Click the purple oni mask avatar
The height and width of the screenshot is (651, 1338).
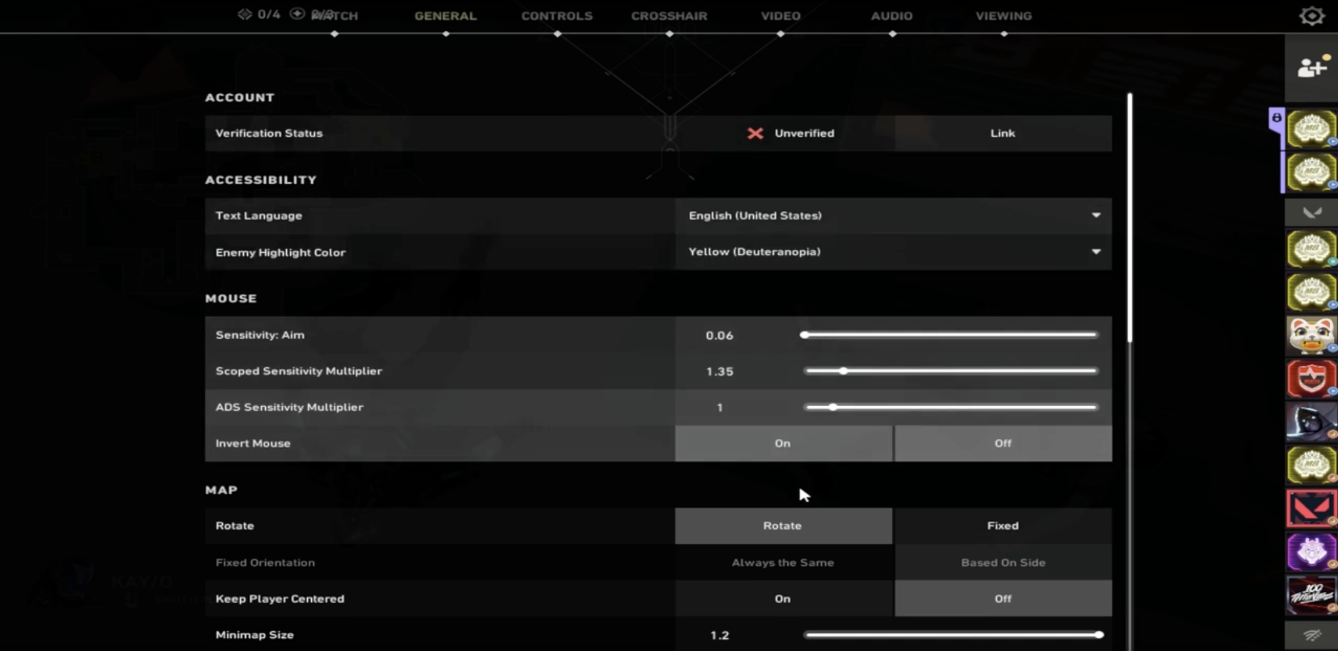[1311, 552]
